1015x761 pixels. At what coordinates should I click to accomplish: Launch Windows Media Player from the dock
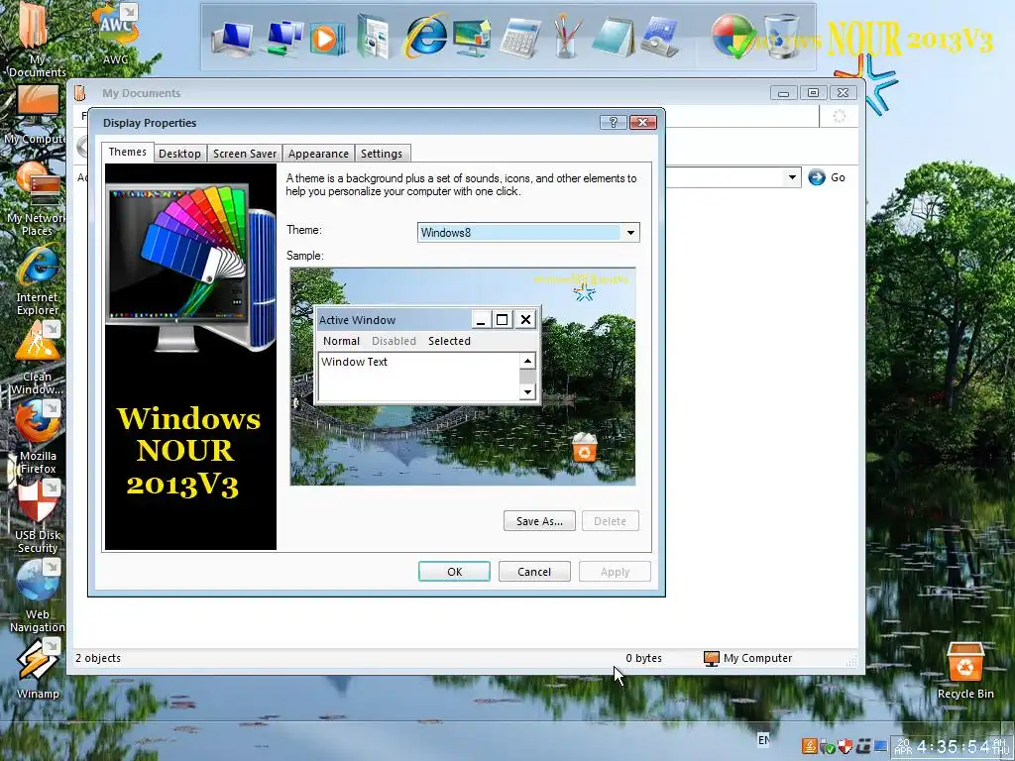point(326,39)
